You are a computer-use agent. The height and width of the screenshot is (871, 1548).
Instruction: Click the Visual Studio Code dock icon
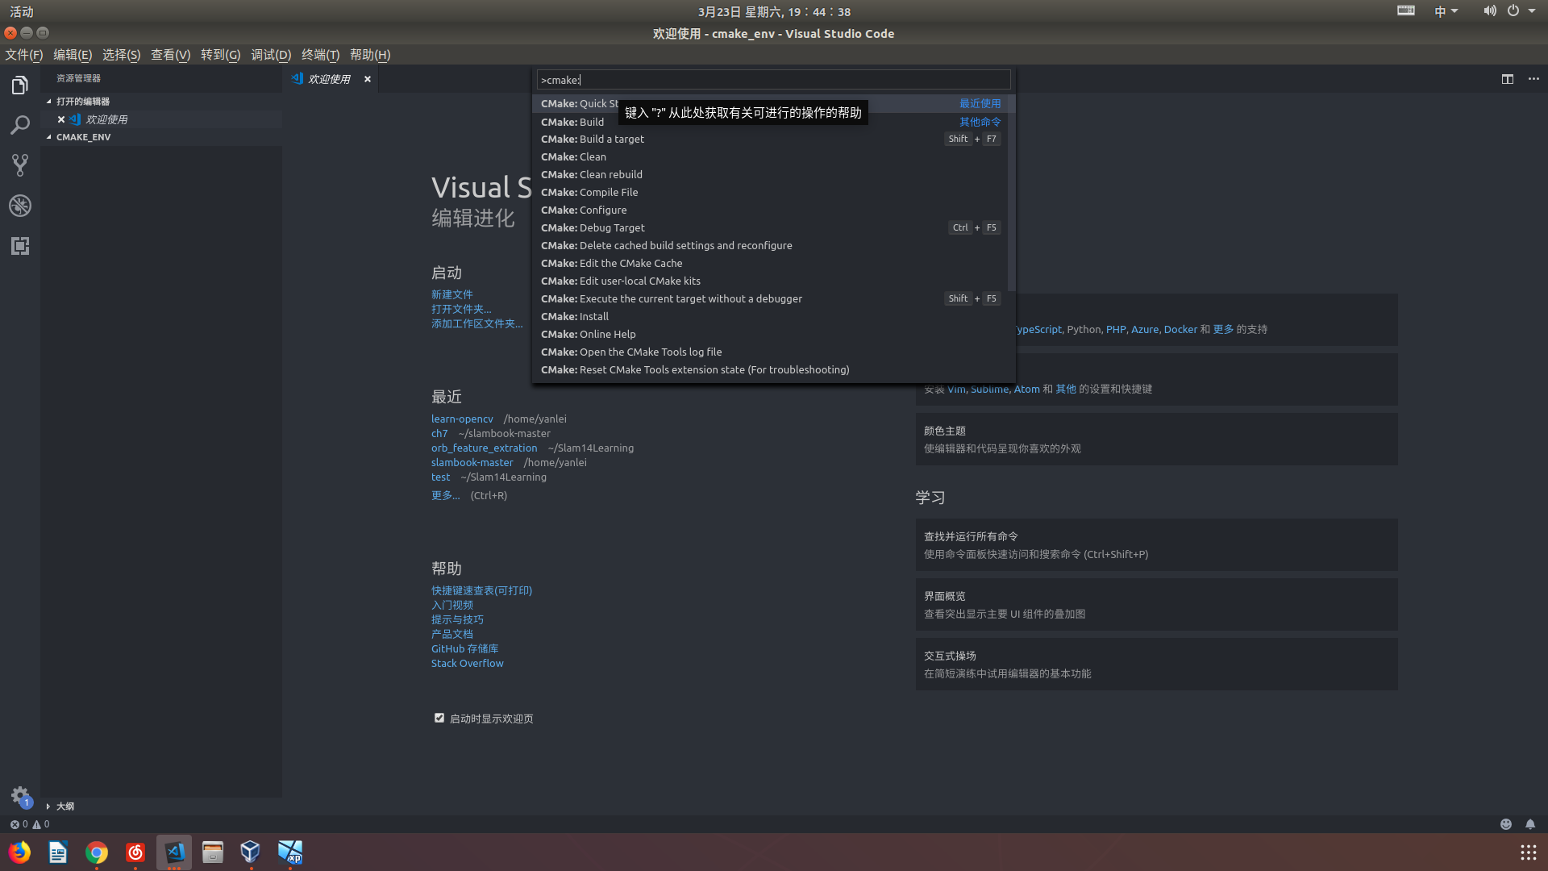pyautogui.click(x=174, y=852)
